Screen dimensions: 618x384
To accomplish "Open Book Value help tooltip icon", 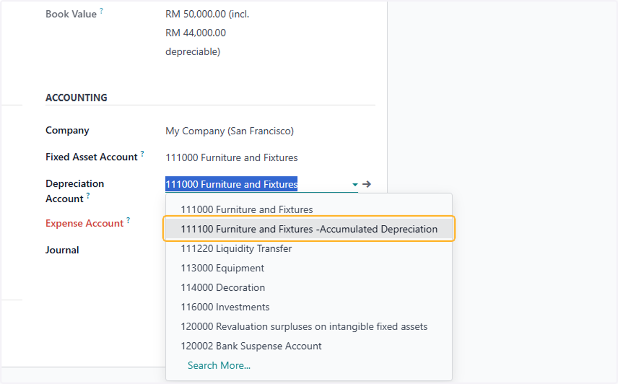I will pos(101,11).
